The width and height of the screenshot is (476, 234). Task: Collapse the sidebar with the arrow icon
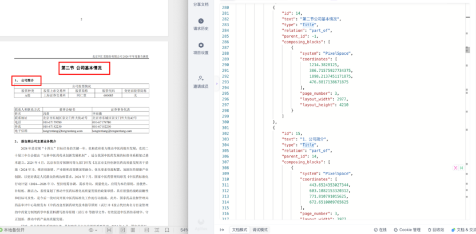coord(222,230)
